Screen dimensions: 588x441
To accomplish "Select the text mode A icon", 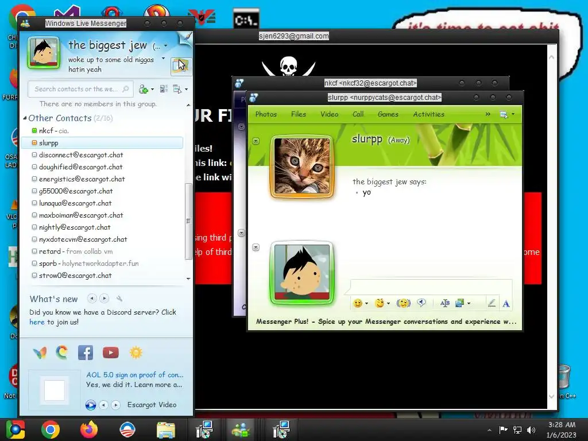I will pyautogui.click(x=506, y=304).
